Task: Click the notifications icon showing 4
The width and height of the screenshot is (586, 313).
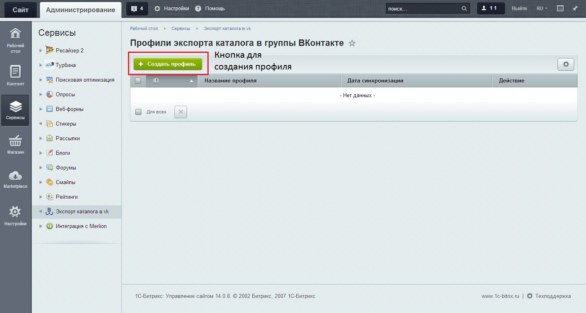Action: coord(137,8)
